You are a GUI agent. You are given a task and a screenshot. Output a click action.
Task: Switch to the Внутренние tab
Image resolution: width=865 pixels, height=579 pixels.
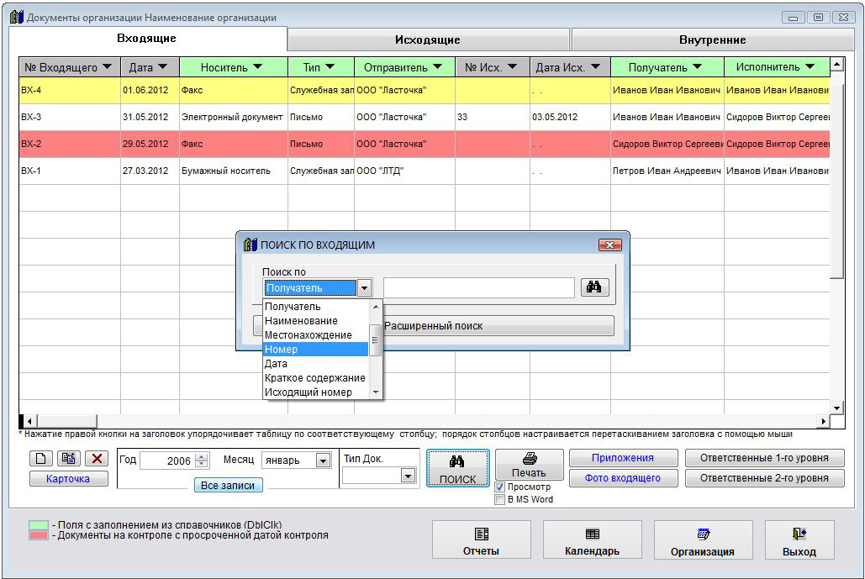click(x=712, y=39)
